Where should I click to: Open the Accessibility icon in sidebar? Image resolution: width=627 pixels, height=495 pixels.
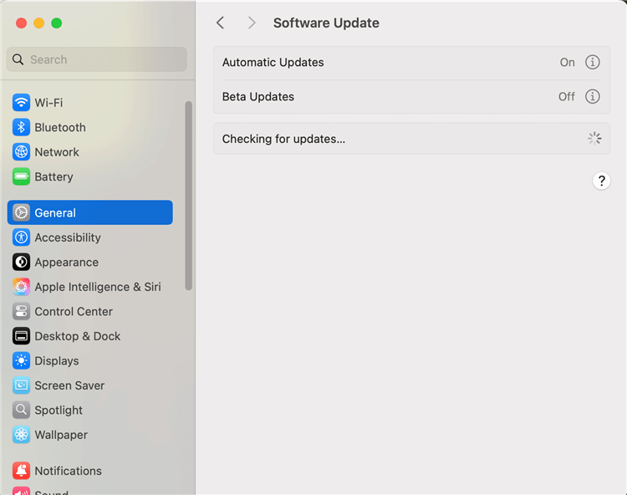click(21, 237)
